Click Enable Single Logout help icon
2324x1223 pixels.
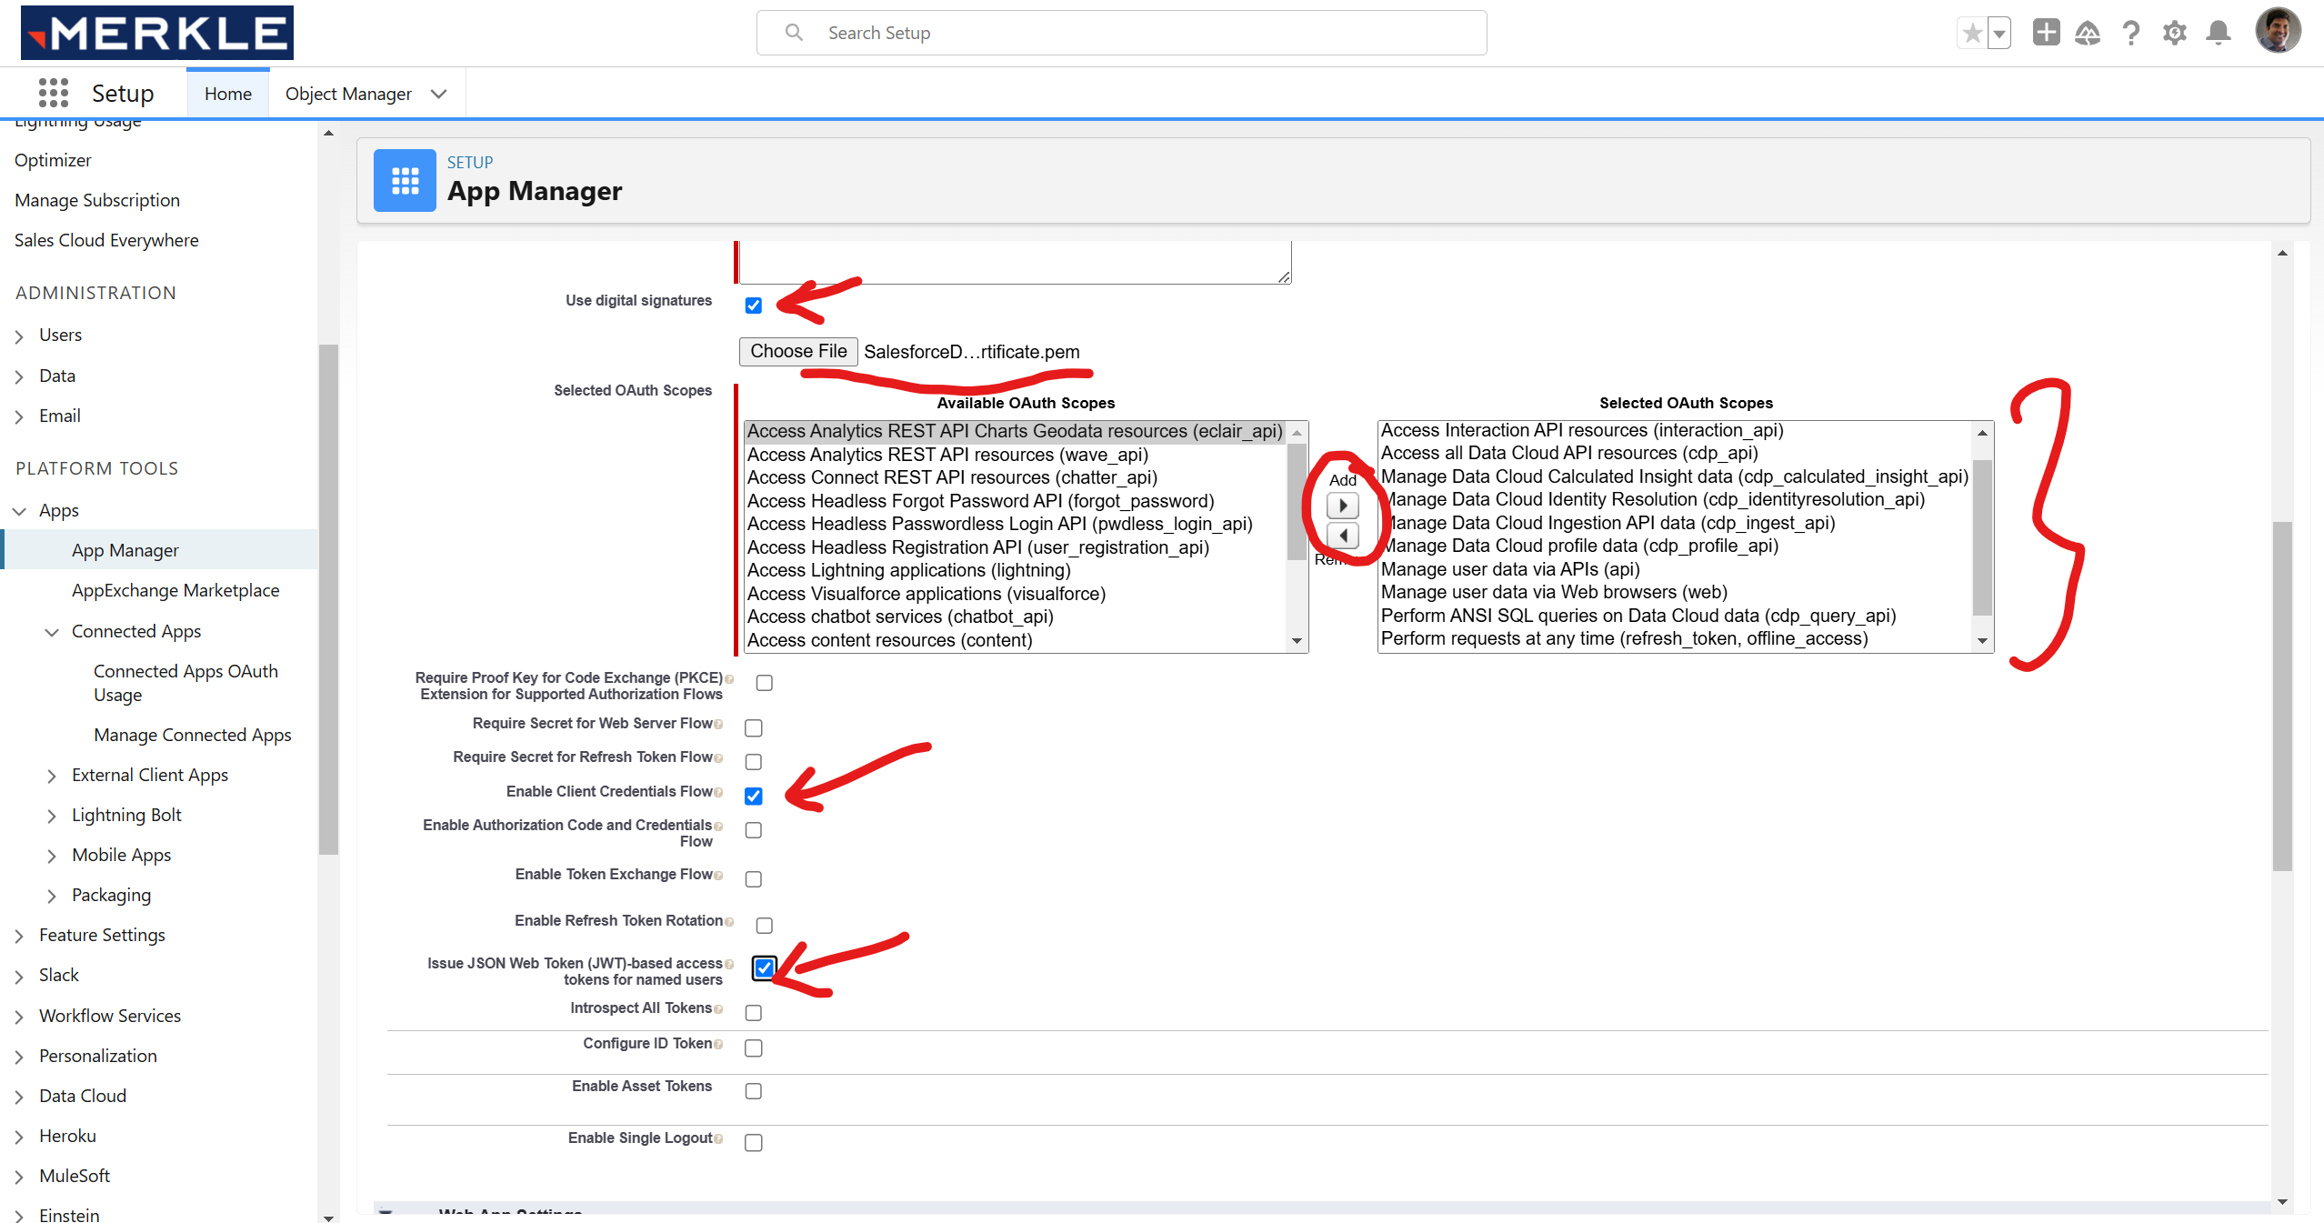pyautogui.click(x=718, y=1138)
